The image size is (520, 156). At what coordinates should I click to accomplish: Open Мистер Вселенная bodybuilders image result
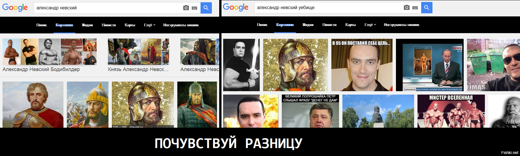(451, 111)
